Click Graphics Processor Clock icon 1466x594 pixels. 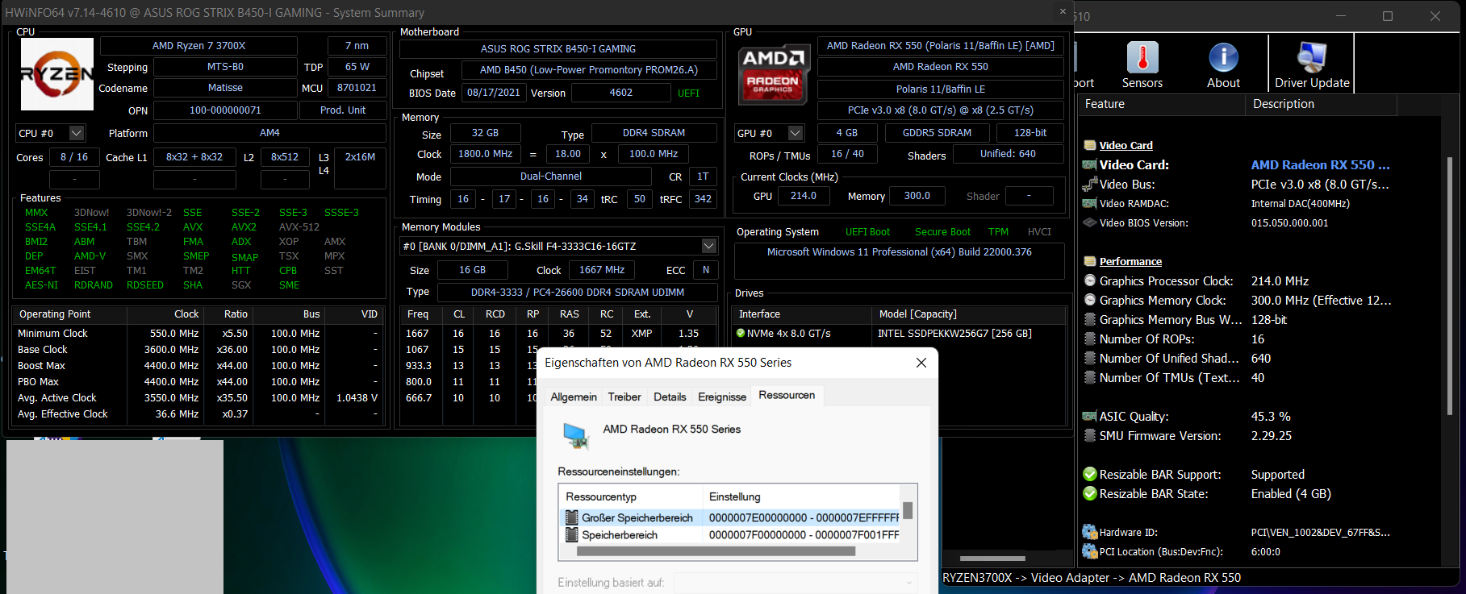pos(1090,281)
